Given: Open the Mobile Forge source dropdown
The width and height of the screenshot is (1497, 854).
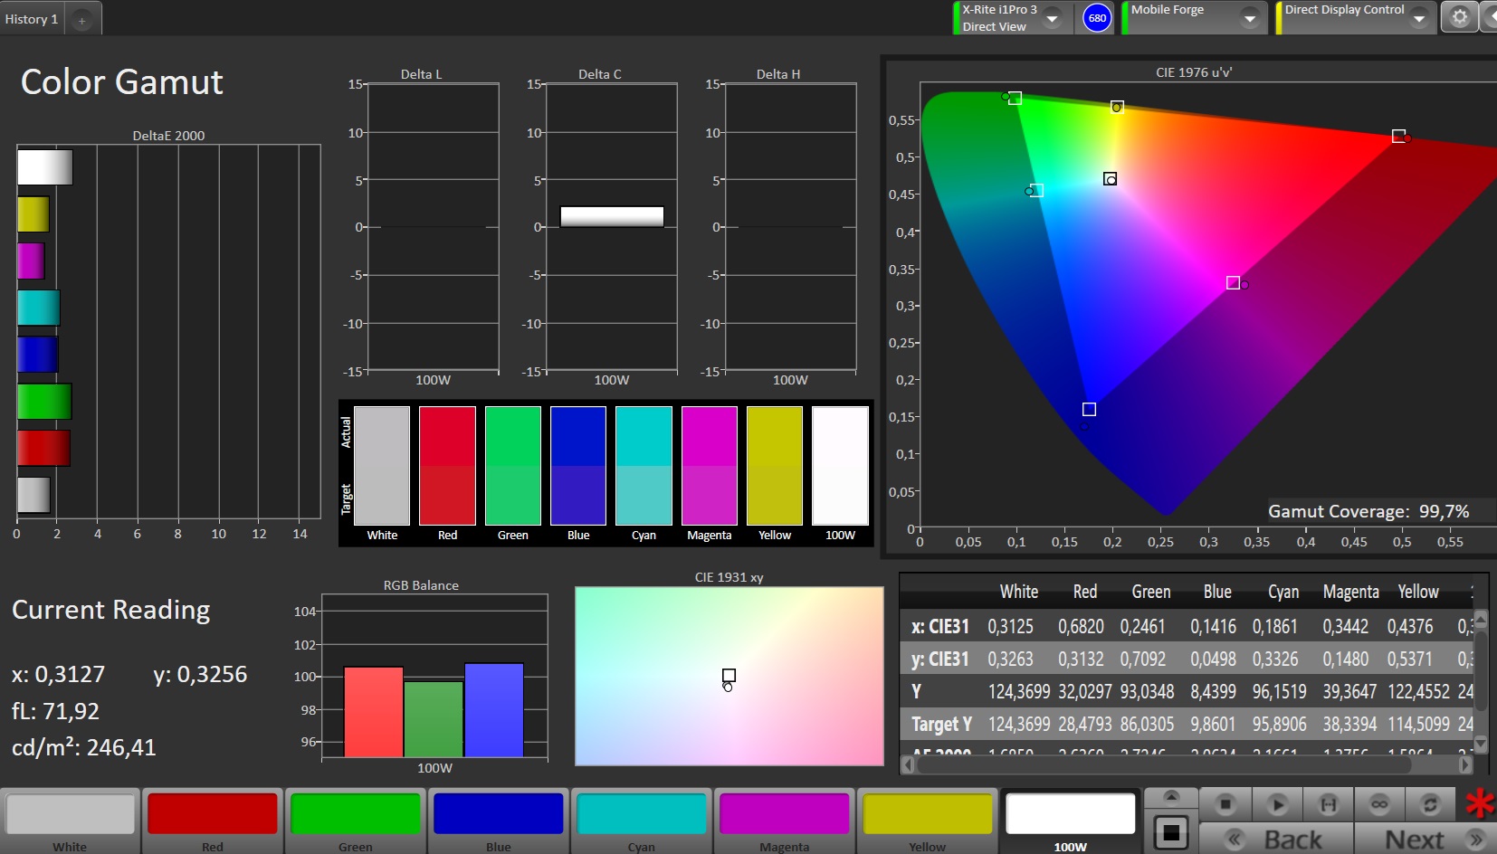Looking at the screenshot, I should point(1249,18).
